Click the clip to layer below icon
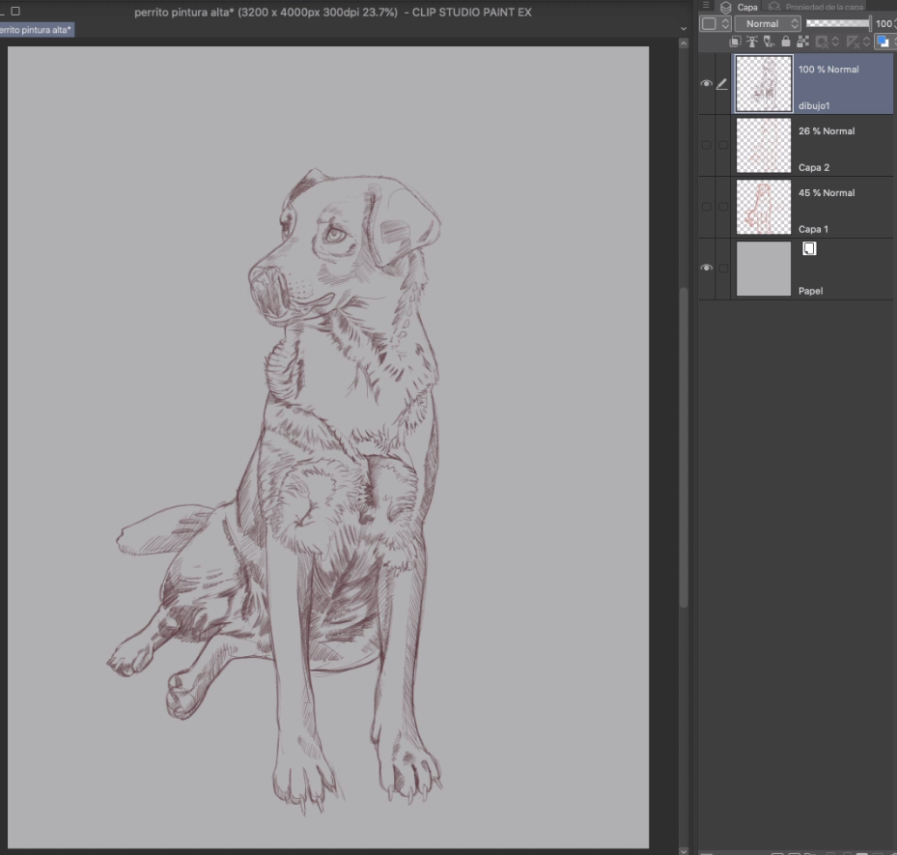897x855 pixels. tap(736, 42)
